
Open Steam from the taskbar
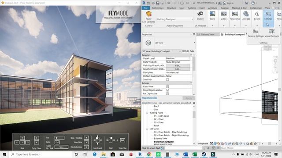[204, 154]
